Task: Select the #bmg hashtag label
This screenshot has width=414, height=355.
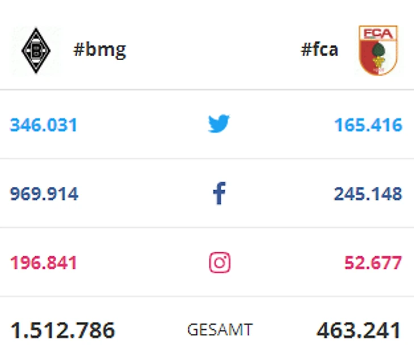Action: pyautogui.click(x=100, y=50)
